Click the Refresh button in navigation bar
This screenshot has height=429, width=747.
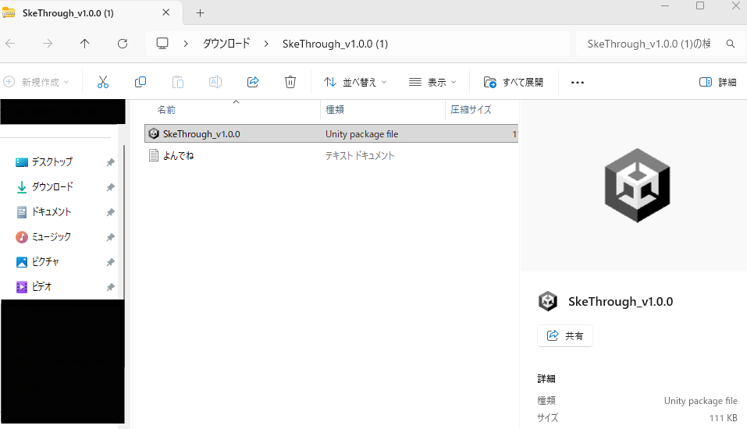[x=123, y=44]
